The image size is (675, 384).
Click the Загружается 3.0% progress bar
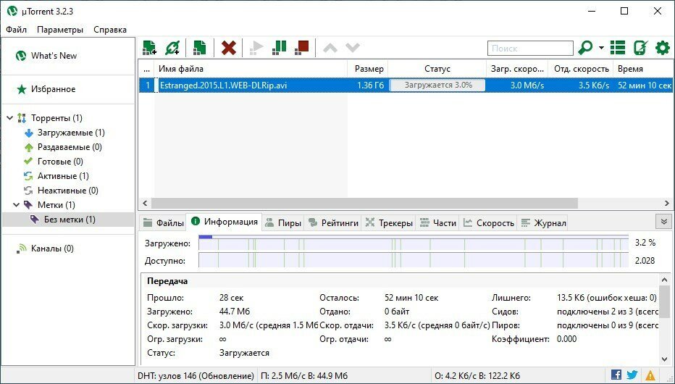point(437,85)
